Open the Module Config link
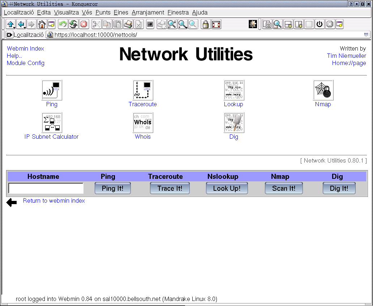Viewport: 373px width, 306px height. (x=25, y=63)
